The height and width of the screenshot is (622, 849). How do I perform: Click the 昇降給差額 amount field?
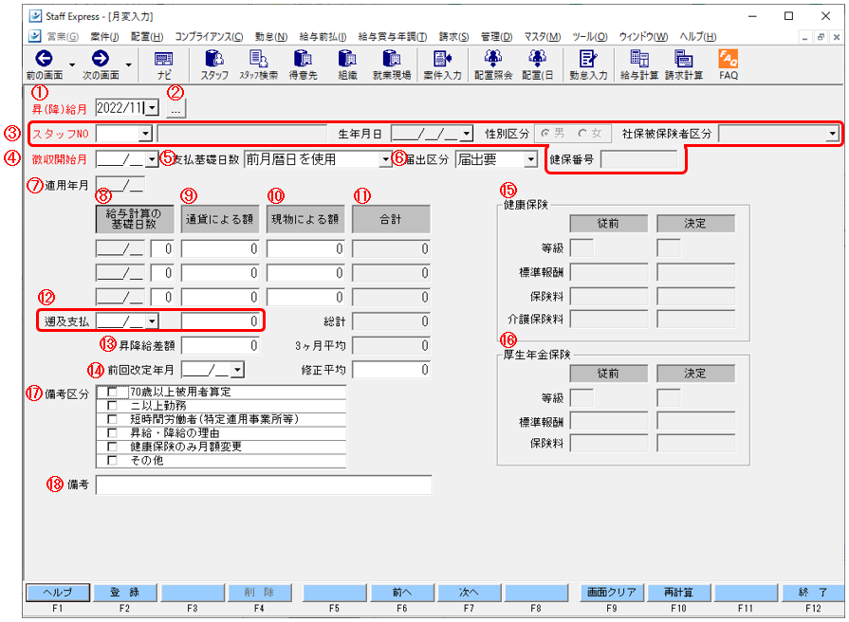[x=220, y=346]
